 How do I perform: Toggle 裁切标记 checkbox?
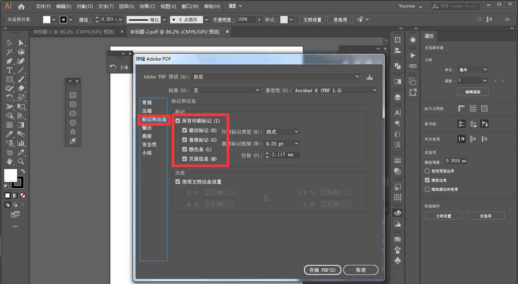pos(185,130)
